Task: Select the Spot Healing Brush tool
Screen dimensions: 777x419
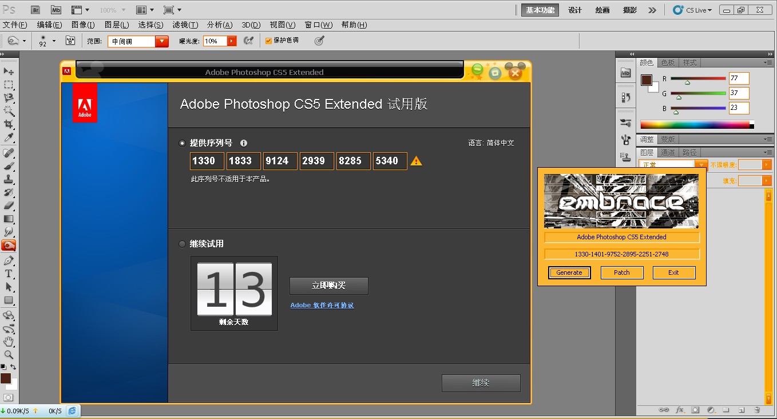Action: point(9,153)
